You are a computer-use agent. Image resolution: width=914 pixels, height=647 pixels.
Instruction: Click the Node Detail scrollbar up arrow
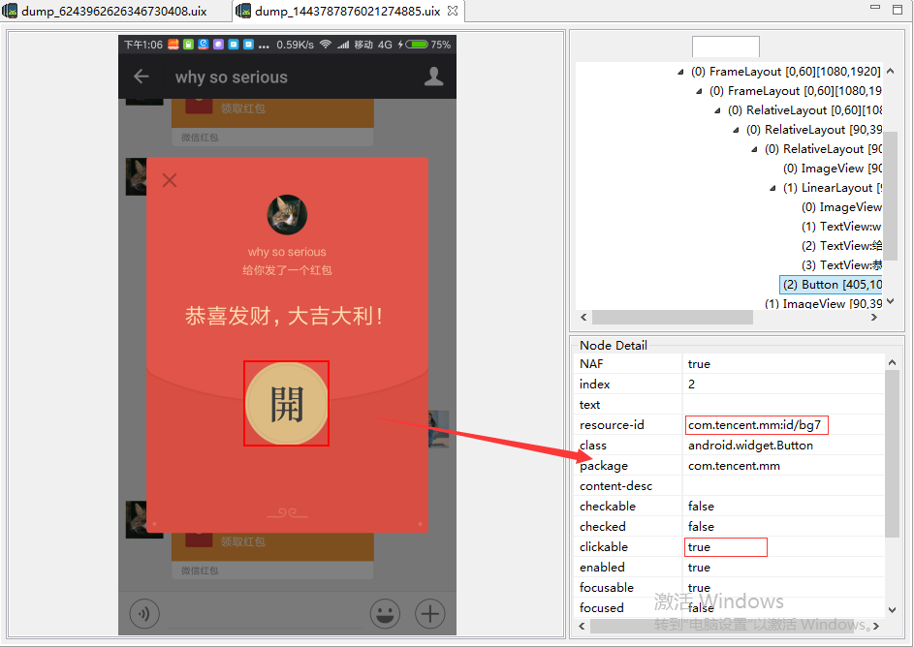tap(892, 362)
